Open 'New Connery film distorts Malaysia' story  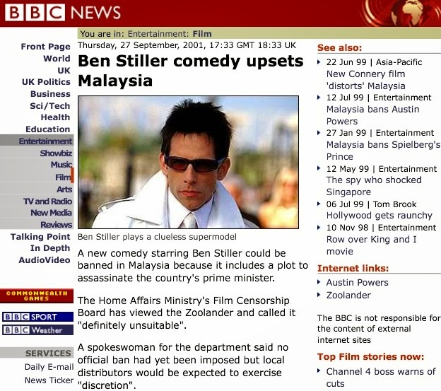pyautogui.click(x=365, y=80)
